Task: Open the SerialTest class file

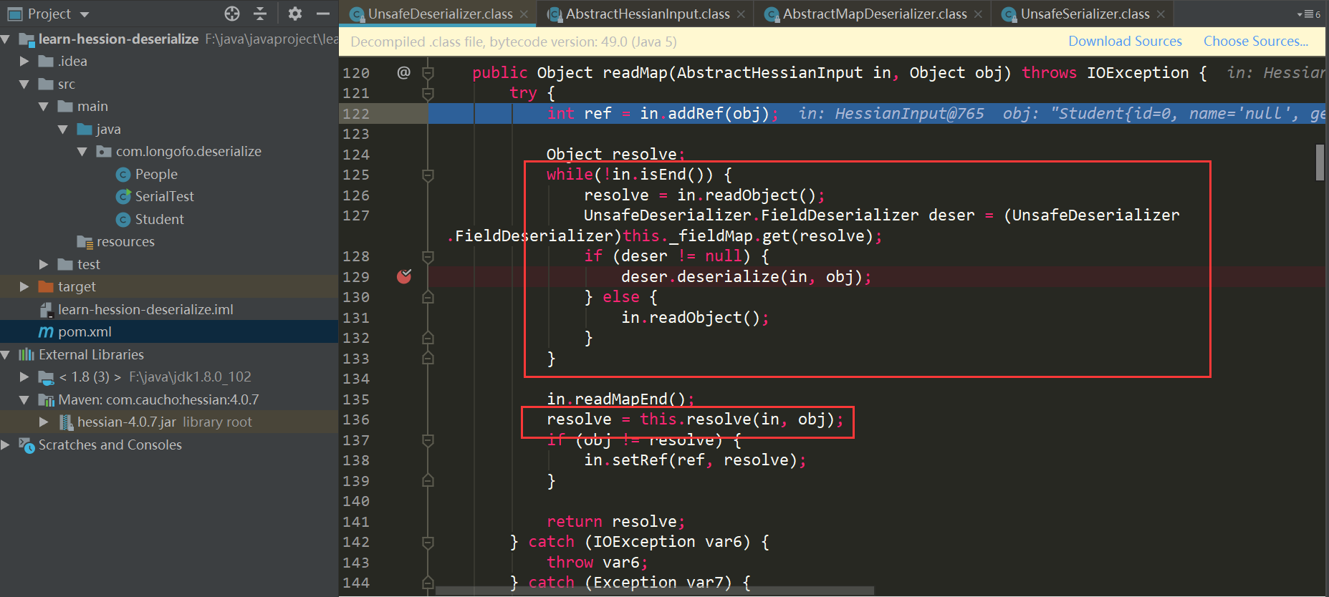Action: [x=164, y=196]
